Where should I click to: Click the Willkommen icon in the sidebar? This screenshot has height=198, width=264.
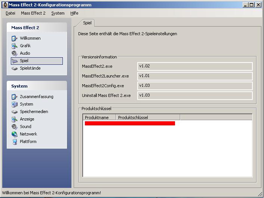(x=14, y=38)
